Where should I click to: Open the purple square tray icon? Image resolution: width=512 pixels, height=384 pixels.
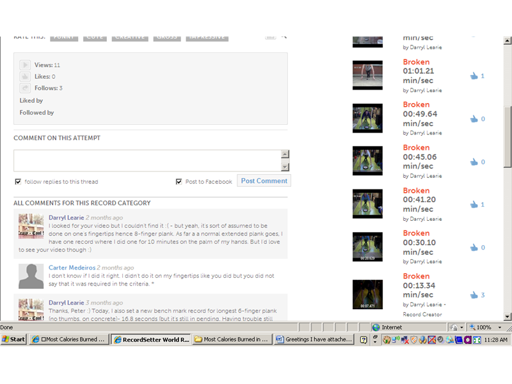(468, 340)
